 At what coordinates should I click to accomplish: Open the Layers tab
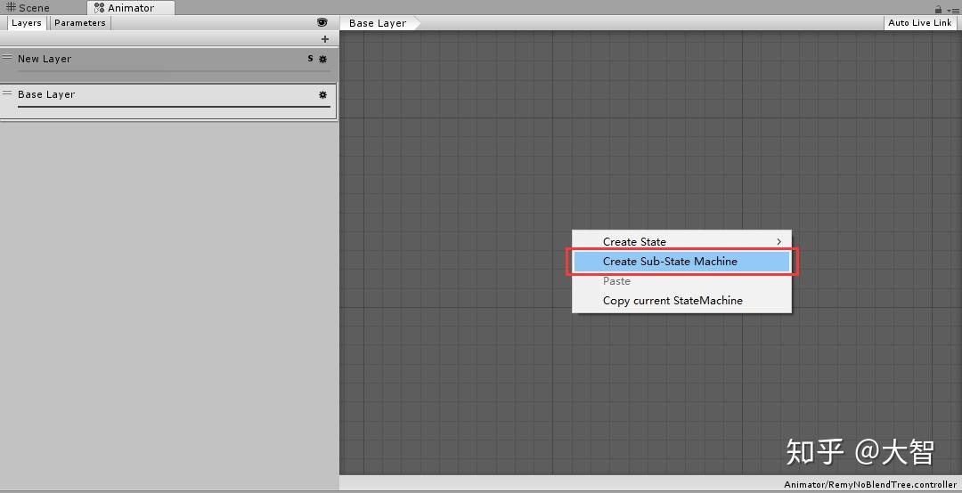(x=27, y=22)
